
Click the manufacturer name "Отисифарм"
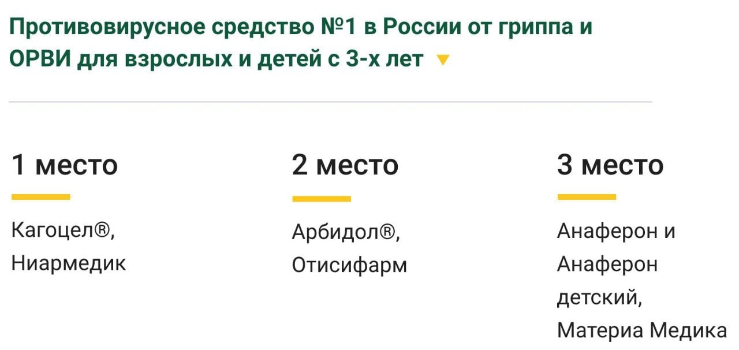(x=349, y=265)
